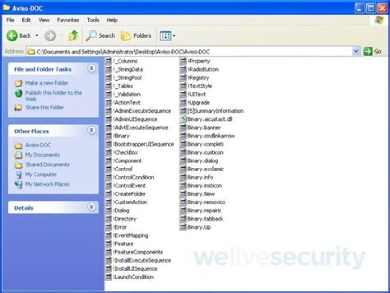Collapse the File and Folder Tasks panel
The height and width of the screenshot is (293, 390).
(x=92, y=69)
